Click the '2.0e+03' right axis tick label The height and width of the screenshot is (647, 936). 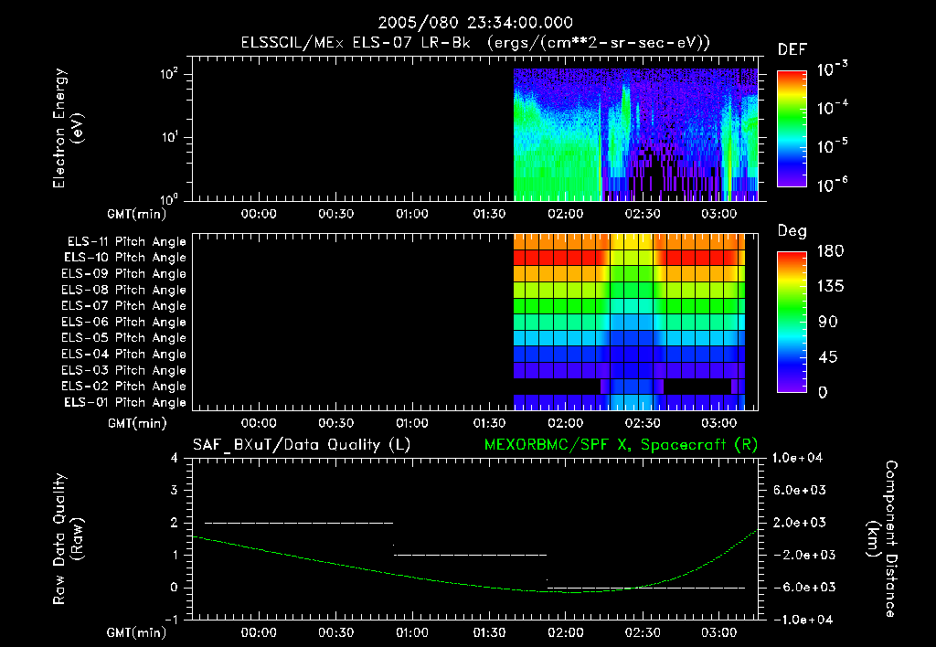800,523
